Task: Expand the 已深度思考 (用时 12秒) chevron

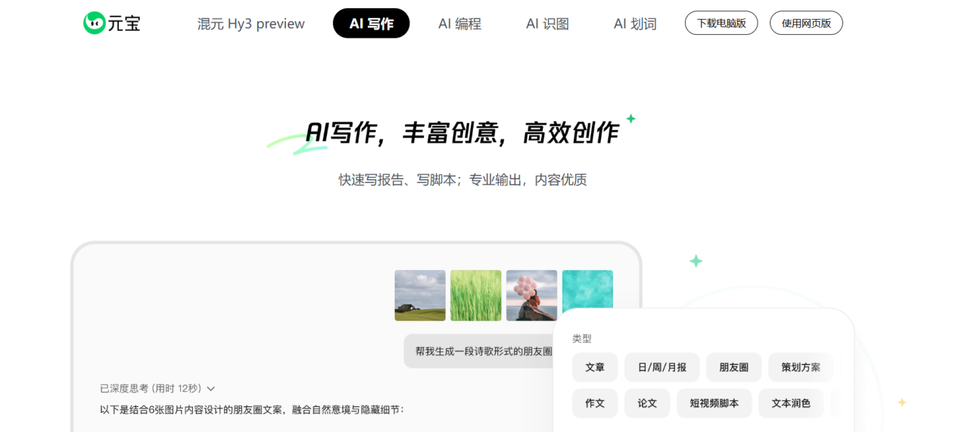Action: 211,389
